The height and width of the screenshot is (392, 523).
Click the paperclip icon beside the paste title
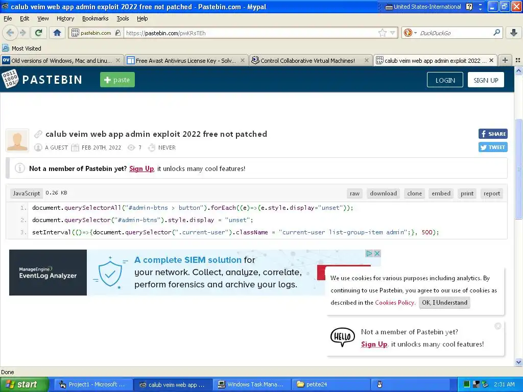[x=38, y=134]
